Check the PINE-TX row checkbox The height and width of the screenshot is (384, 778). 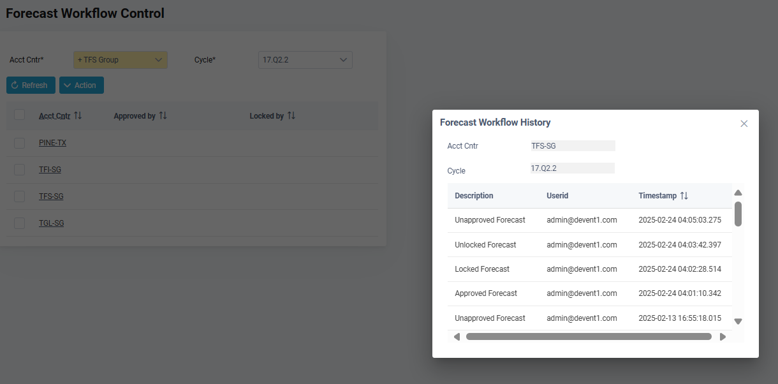[x=19, y=143]
